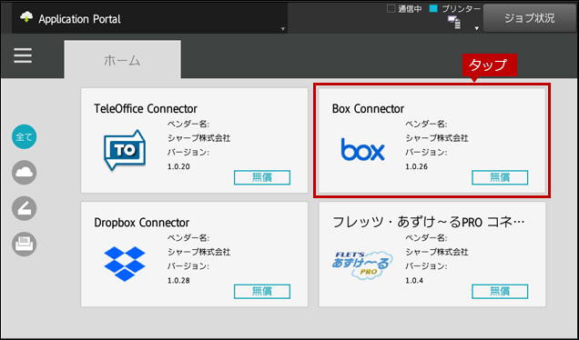Click the プリンター status indicator box
The image size is (579, 340).
433,8
